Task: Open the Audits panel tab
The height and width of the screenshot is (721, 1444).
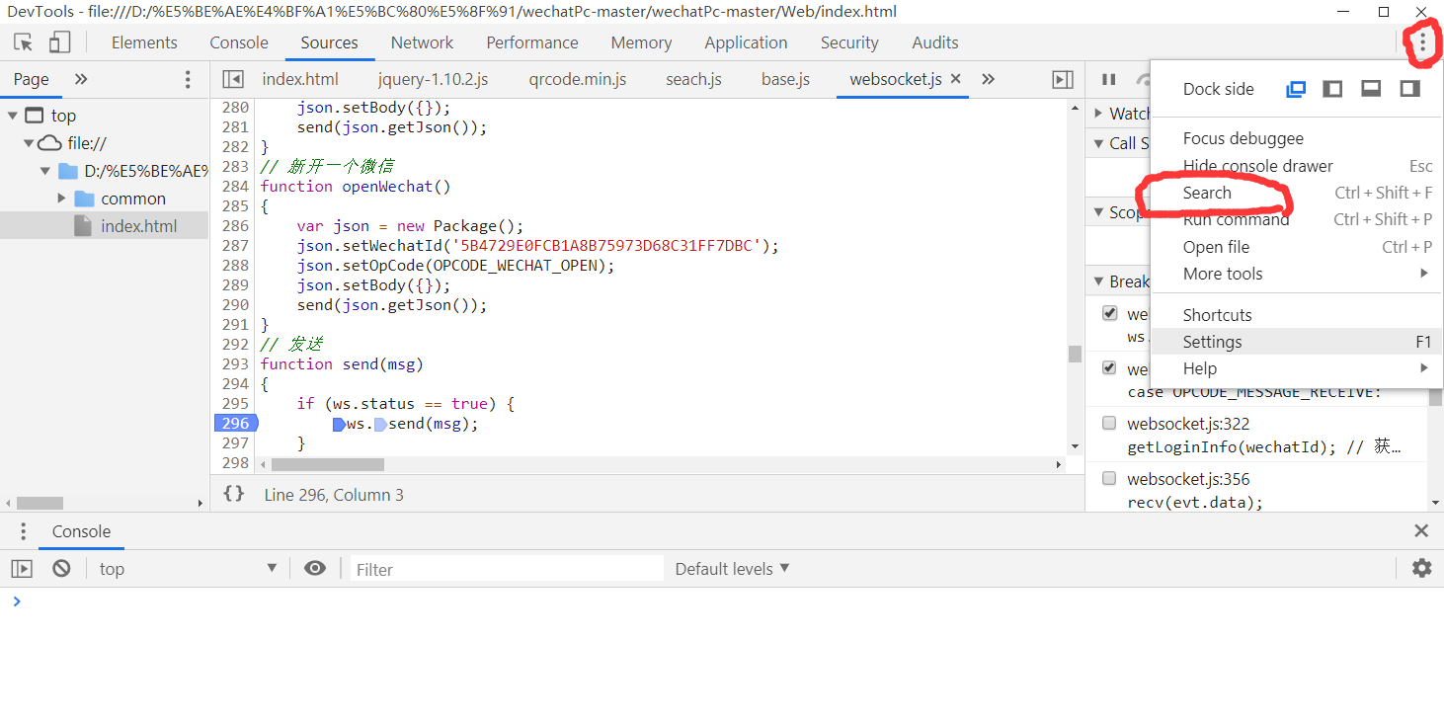Action: [935, 42]
